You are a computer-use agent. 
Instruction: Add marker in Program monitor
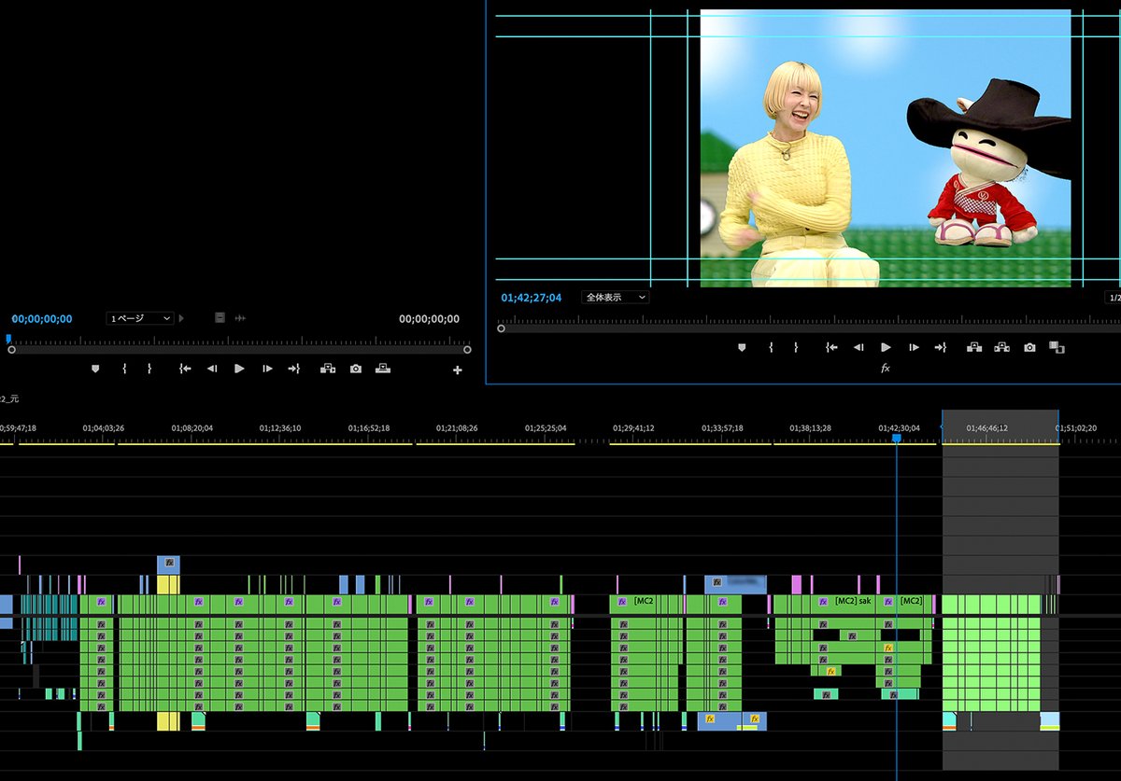tap(742, 347)
